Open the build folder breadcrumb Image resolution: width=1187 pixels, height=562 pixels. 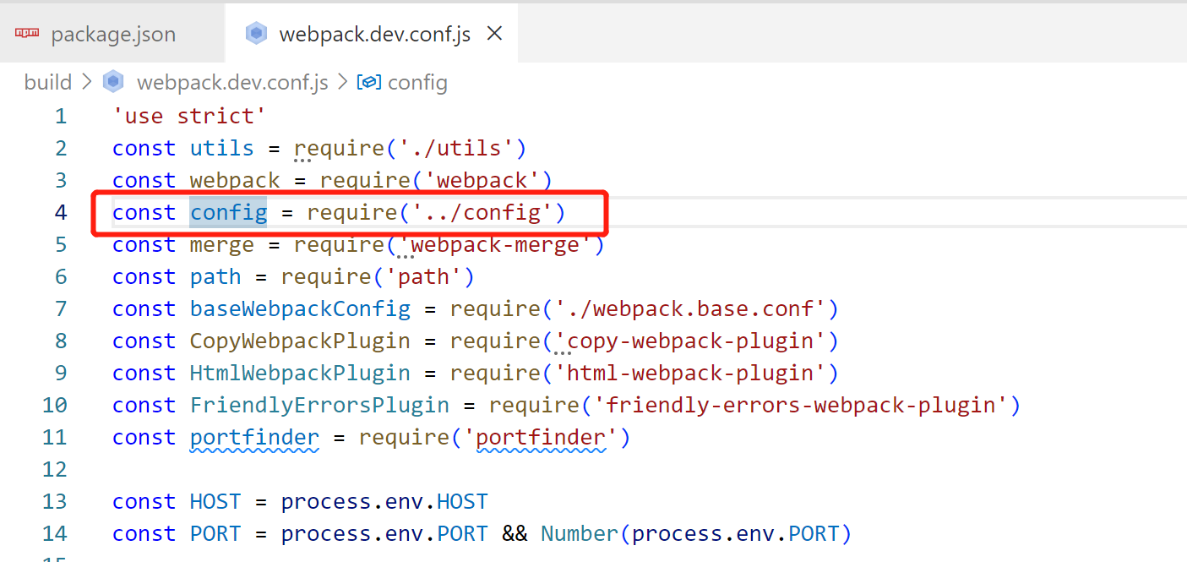48,82
